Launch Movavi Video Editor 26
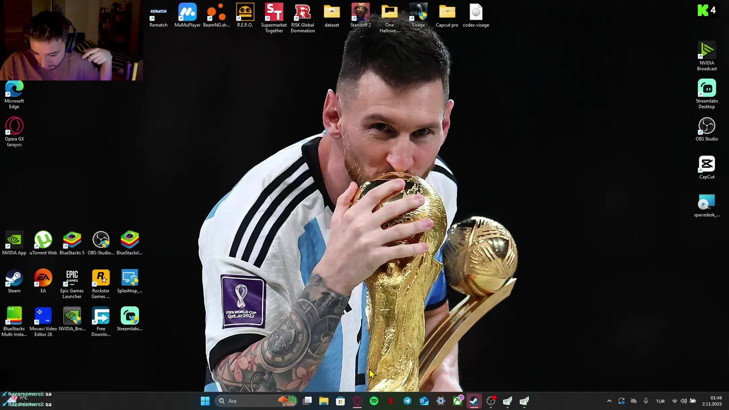This screenshot has width=729, height=410. (x=43, y=322)
